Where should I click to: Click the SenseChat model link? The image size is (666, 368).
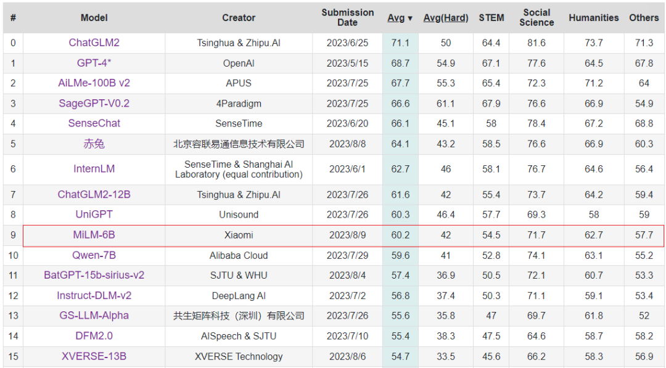[x=94, y=123]
